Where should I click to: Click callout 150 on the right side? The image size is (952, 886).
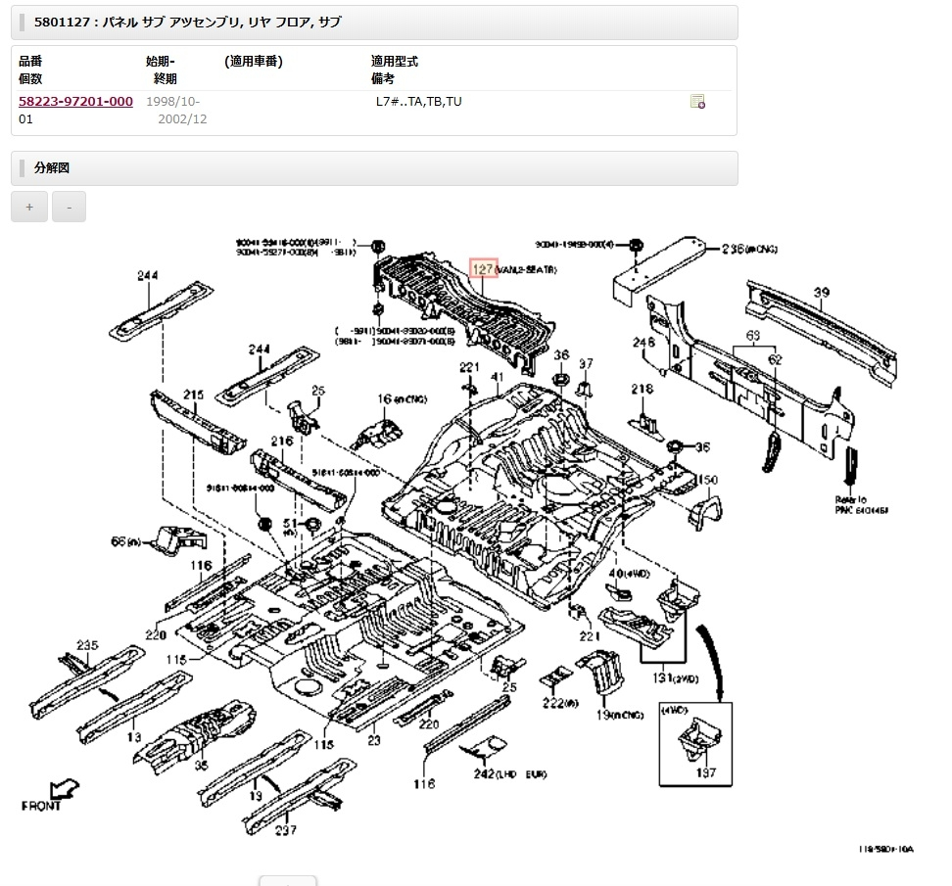pos(707,480)
